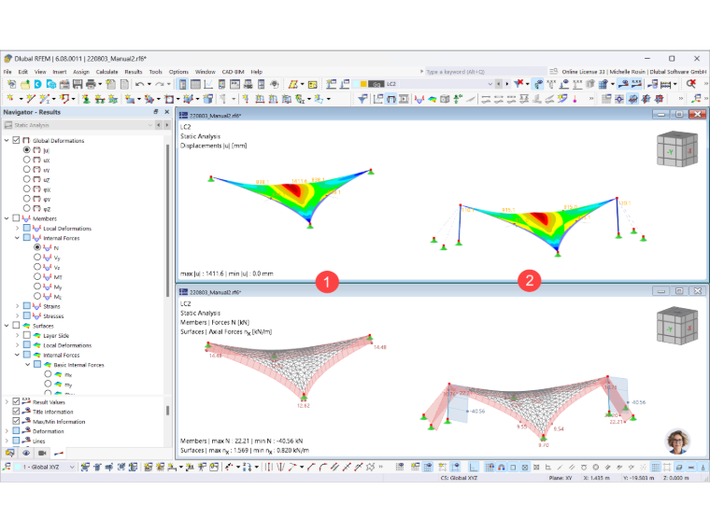
Task: Open the Navigator Views camera tab
Action: coord(42,453)
